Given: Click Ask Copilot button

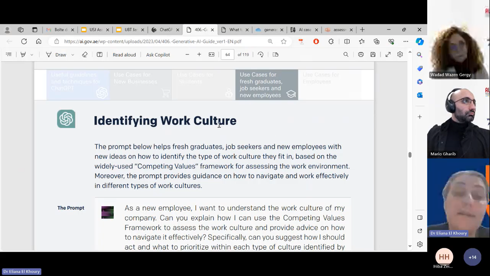Looking at the screenshot, I should pyautogui.click(x=158, y=55).
